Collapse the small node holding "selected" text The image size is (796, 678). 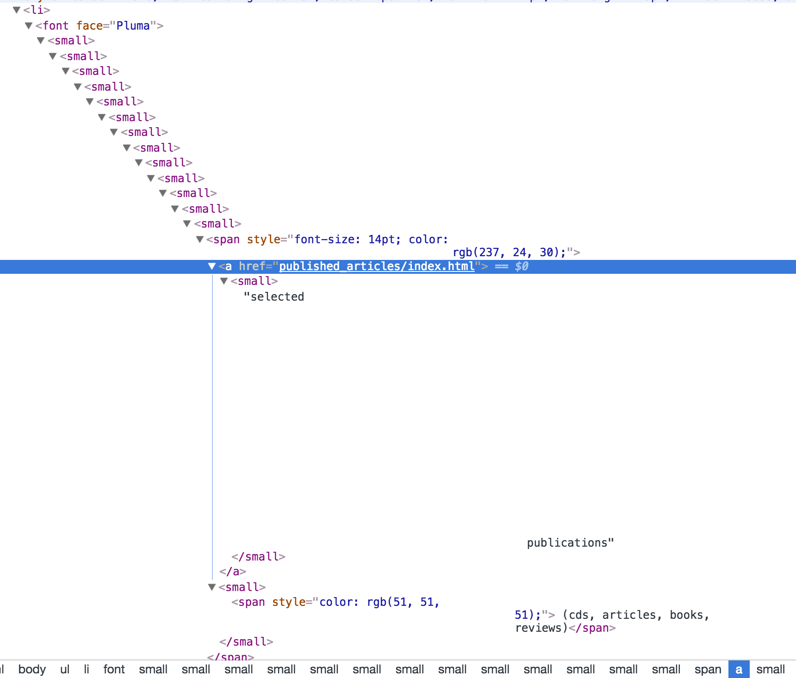pyautogui.click(x=224, y=281)
